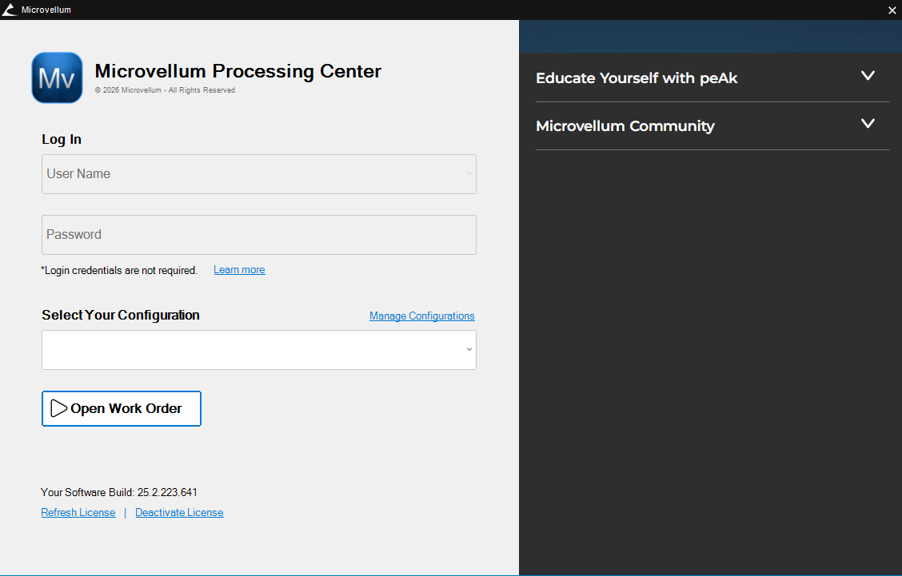The width and height of the screenshot is (902, 576).
Task: Expand the Educate Yourself with peAk chevron
Action: click(868, 76)
